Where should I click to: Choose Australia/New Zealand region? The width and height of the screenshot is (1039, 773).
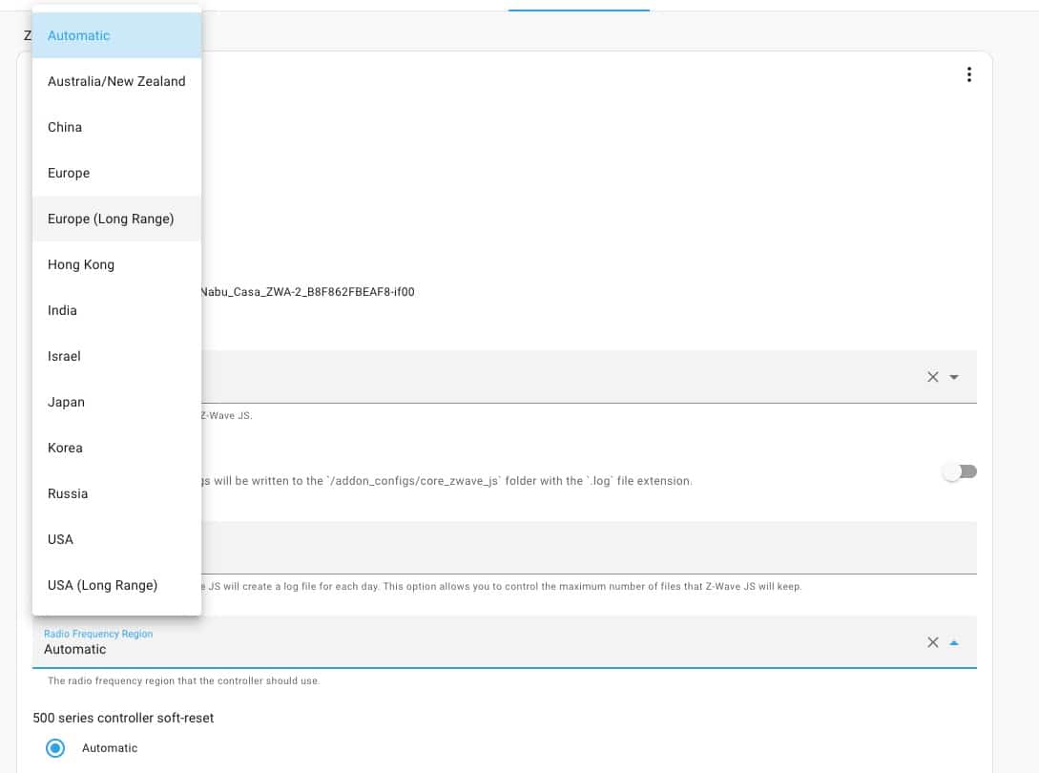(116, 81)
